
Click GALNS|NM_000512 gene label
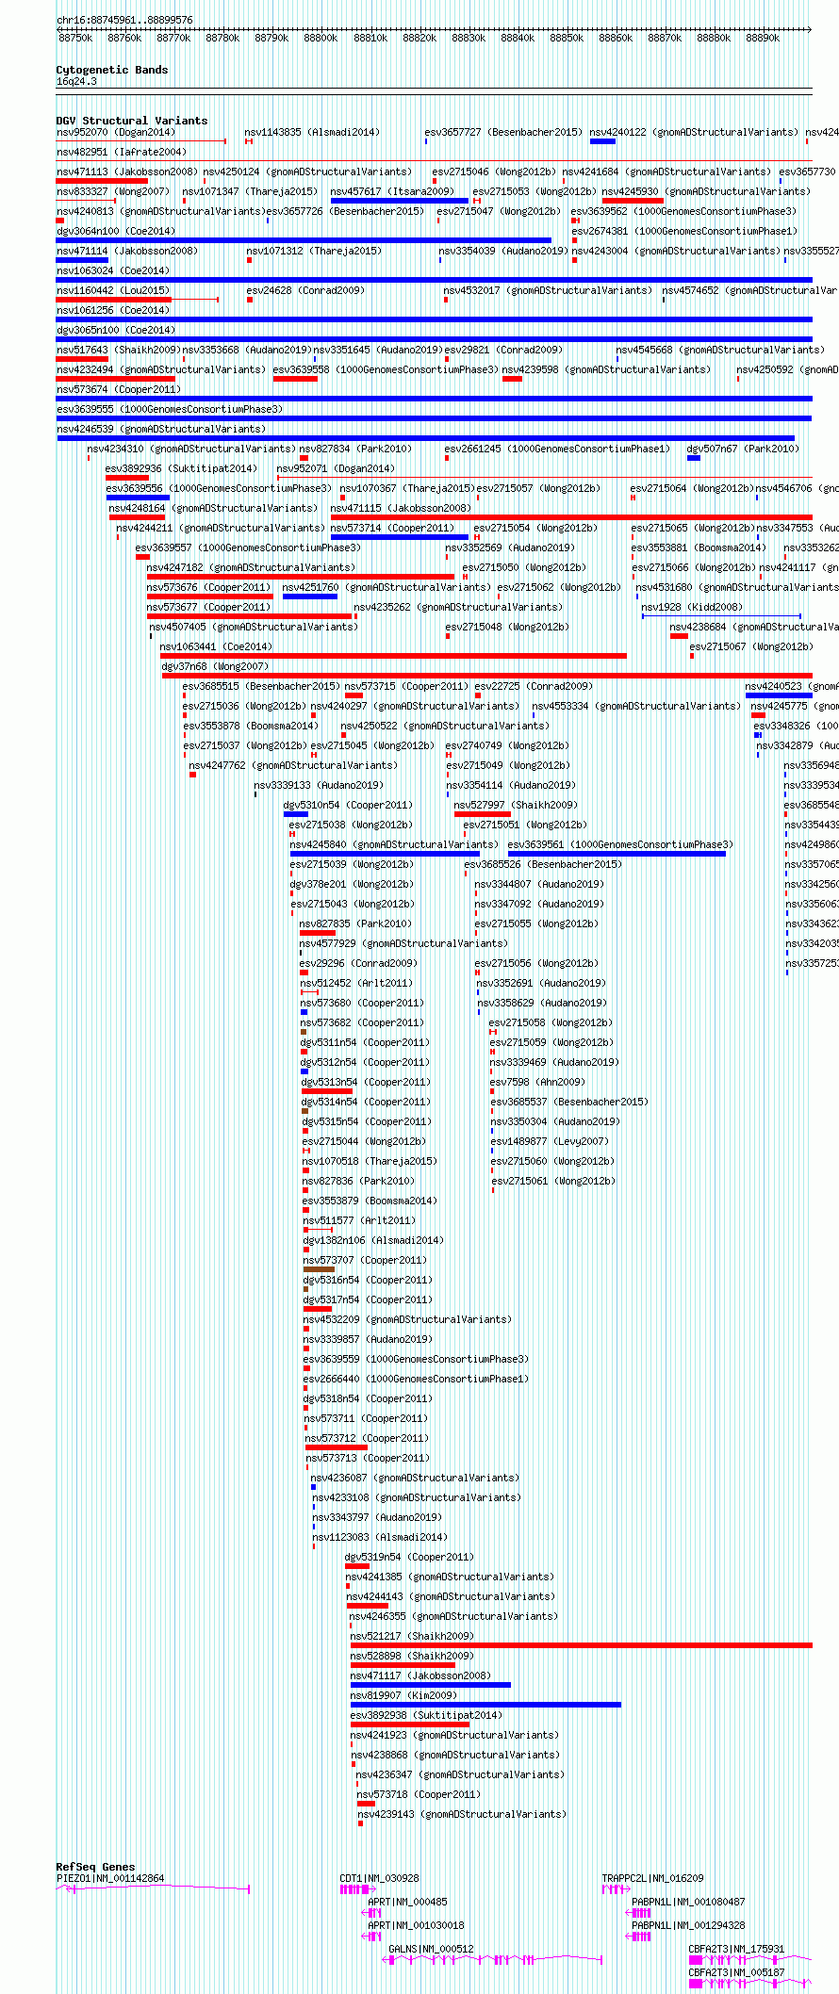coord(432,1949)
